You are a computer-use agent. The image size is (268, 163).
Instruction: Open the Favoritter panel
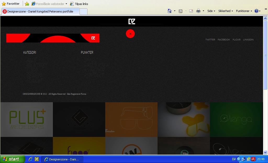point(11,4)
